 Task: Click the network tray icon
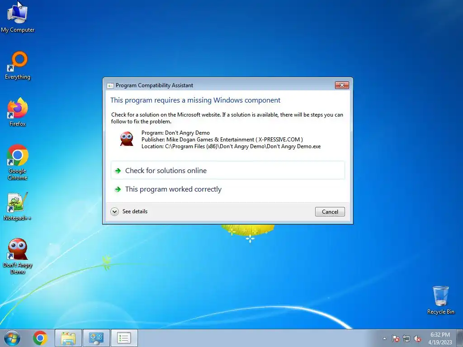click(x=406, y=338)
